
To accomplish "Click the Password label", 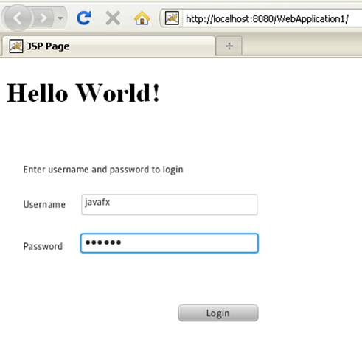I will [x=43, y=246].
